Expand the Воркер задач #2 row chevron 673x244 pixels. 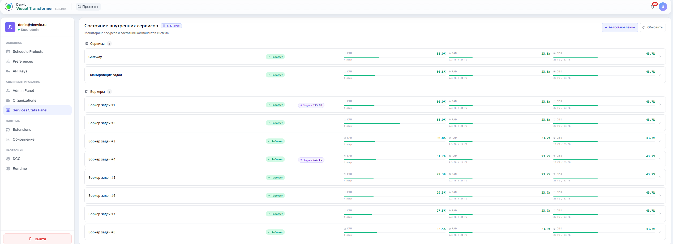660,123
